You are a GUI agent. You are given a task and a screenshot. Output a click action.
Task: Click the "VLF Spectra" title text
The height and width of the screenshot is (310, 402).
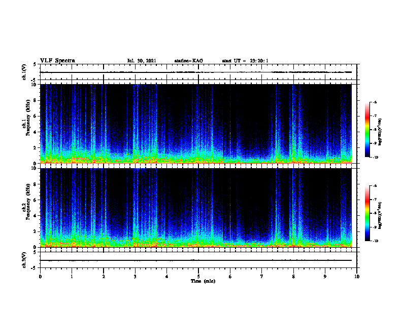(x=57, y=61)
